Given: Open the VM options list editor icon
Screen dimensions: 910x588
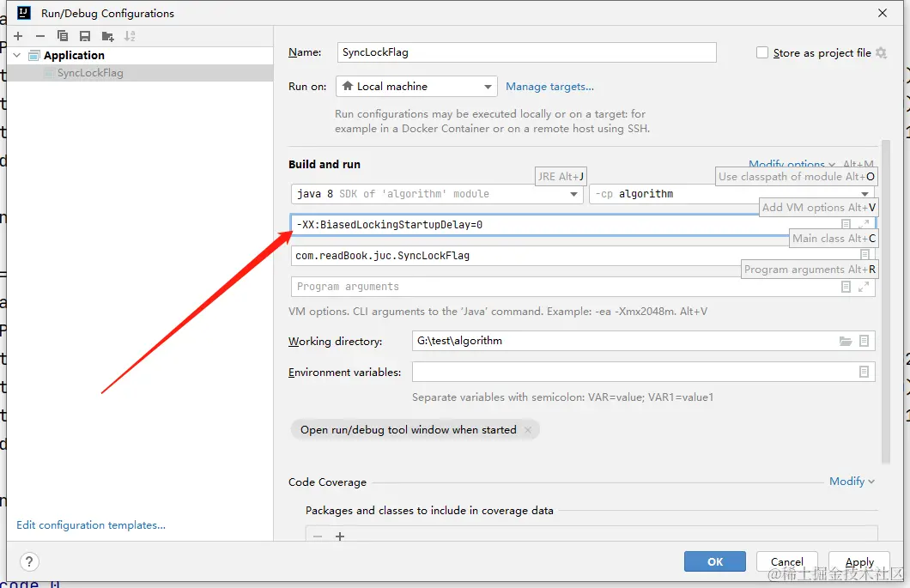Looking at the screenshot, I should tap(846, 224).
